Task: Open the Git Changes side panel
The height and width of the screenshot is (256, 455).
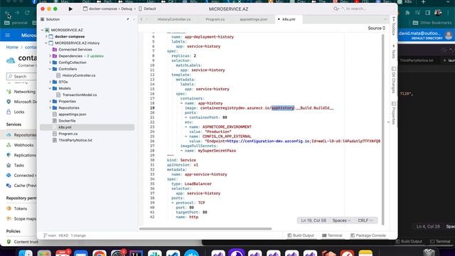Action: 393,80
